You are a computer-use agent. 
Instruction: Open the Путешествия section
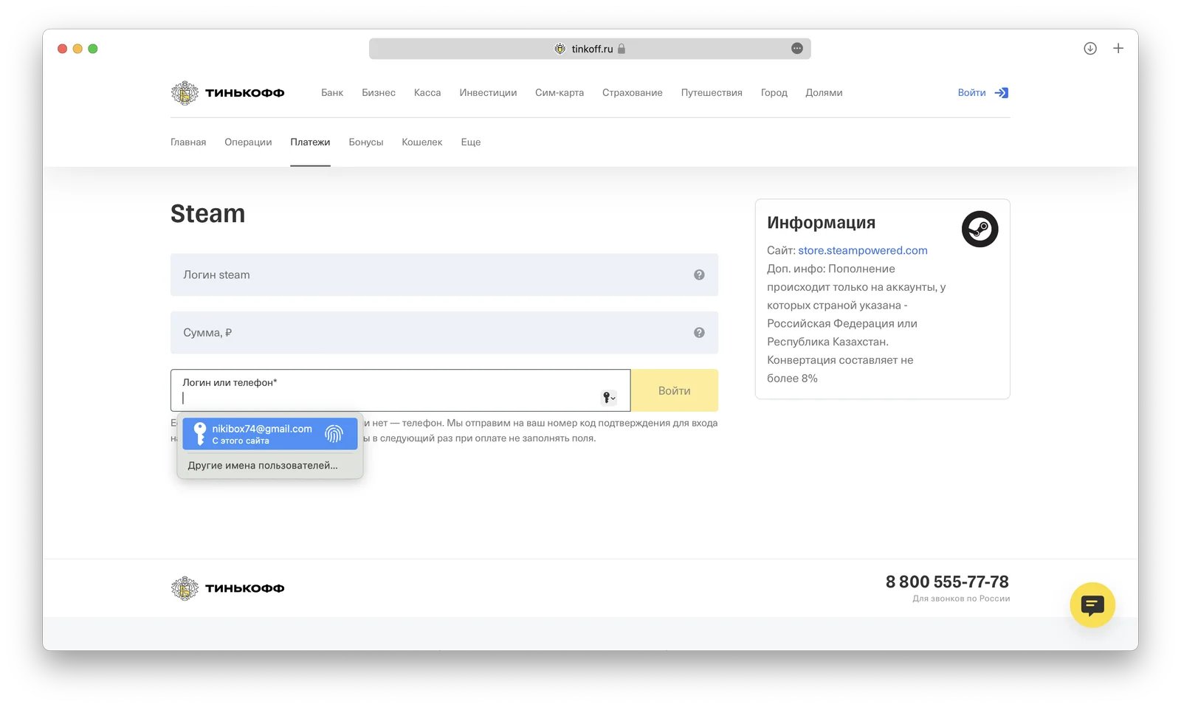point(712,93)
